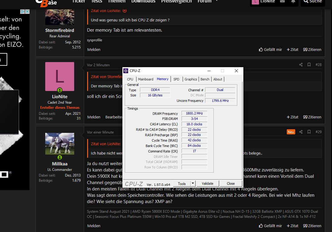Click Zitieren on LioNite's post #28
The image size is (332, 232).
(312, 117)
